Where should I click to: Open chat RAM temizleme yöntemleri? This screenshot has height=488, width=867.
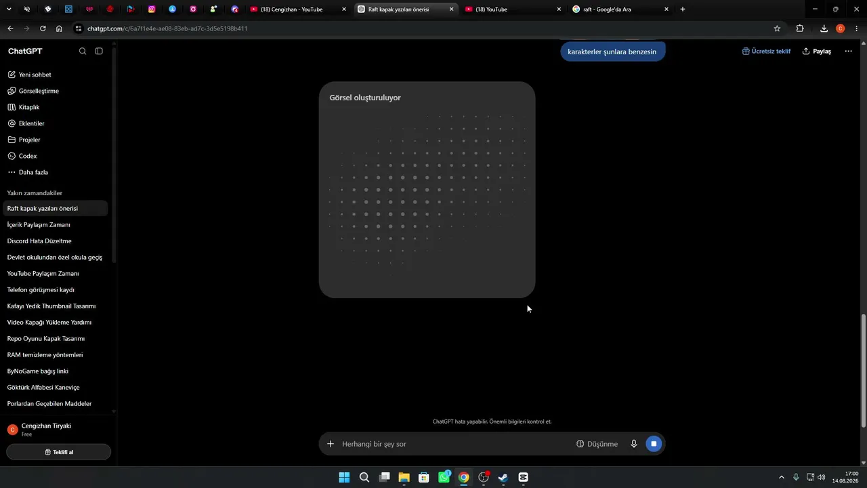[56, 355]
